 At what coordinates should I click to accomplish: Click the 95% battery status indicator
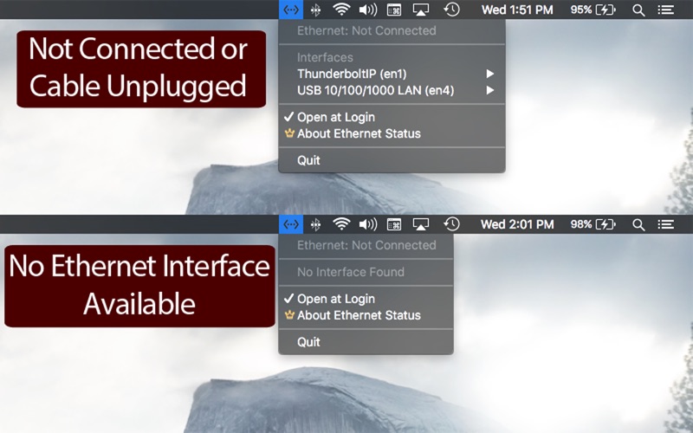pos(593,10)
